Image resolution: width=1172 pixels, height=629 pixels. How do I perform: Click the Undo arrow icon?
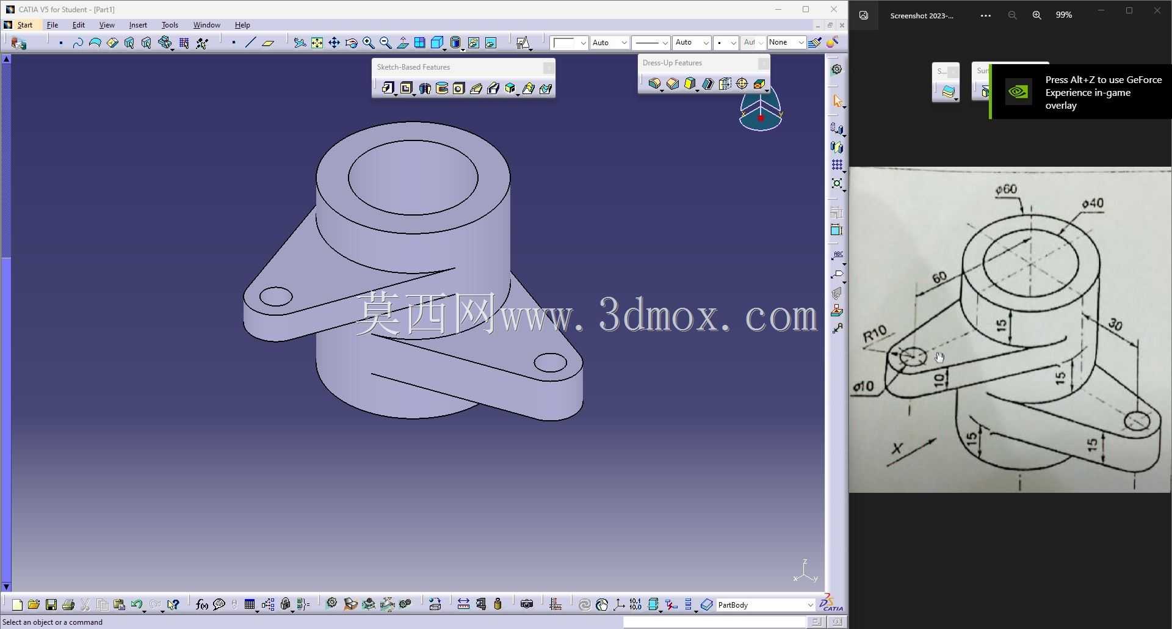[x=136, y=605]
